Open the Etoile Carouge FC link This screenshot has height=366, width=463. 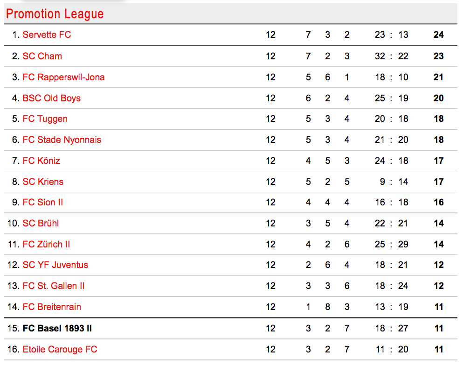pos(60,350)
